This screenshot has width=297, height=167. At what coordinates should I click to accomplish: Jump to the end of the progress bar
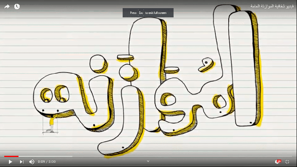pyautogui.click(x=292, y=156)
